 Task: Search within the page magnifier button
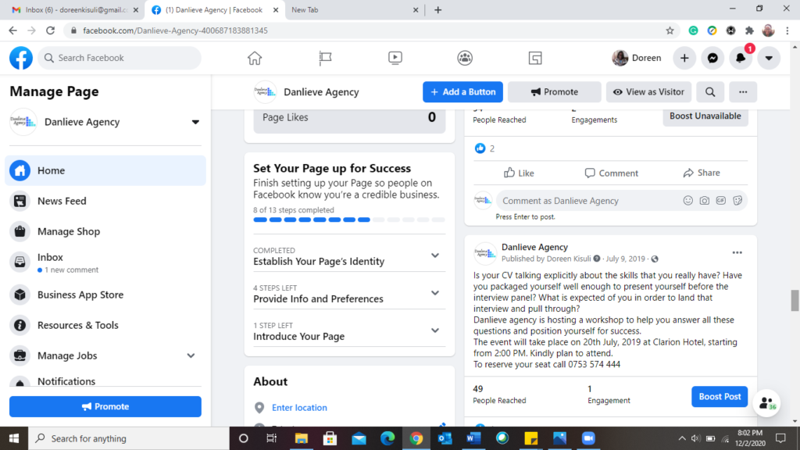710,92
